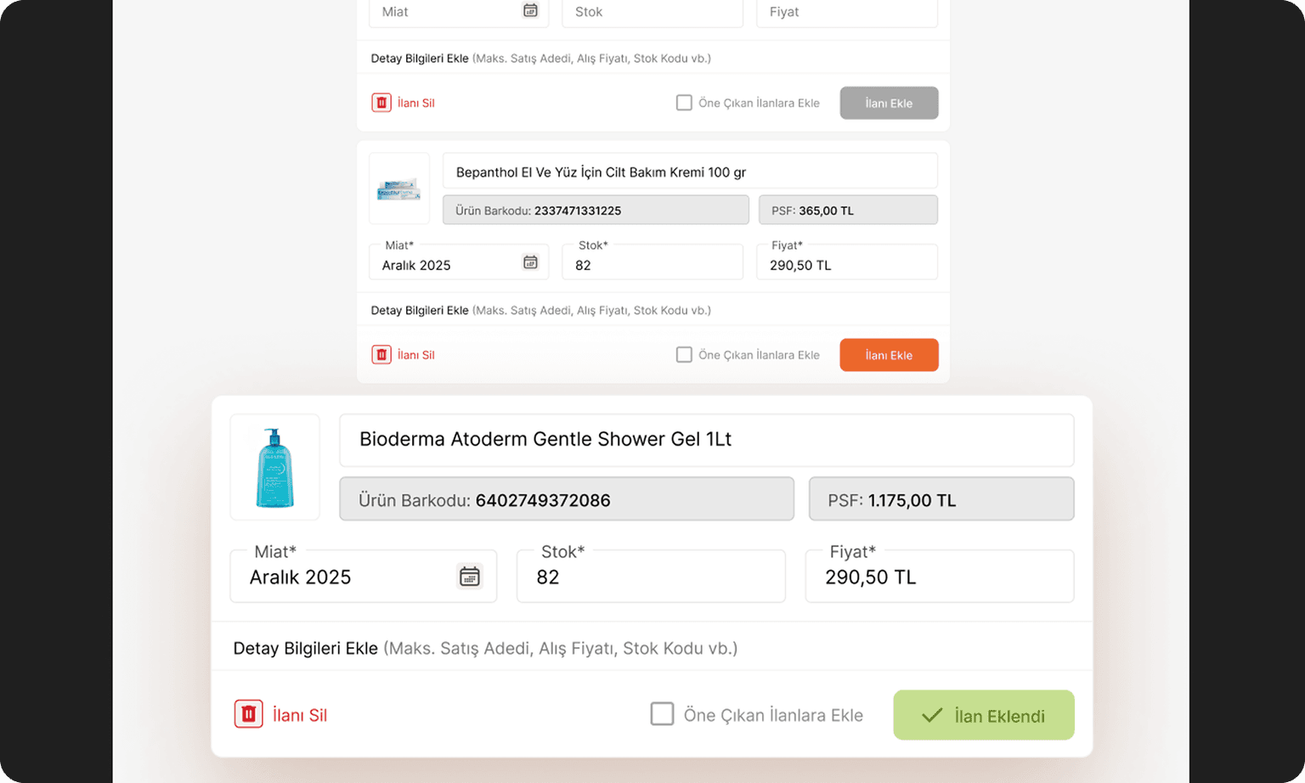The height and width of the screenshot is (783, 1305).
Task: Click the green İlan Eklendi button
Action: click(x=983, y=715)
